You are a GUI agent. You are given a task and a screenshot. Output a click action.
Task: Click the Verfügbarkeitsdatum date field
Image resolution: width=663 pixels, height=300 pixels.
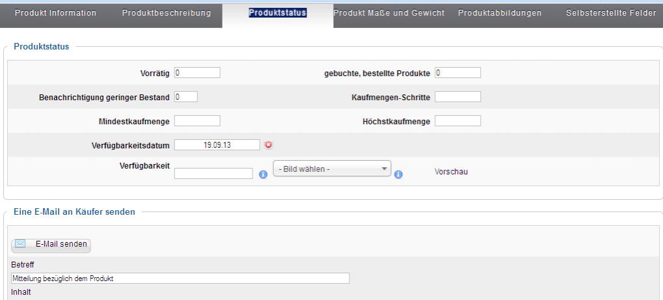217,144
